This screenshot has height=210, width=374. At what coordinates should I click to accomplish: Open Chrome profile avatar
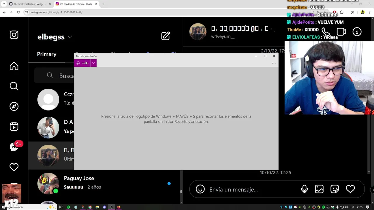(x=363, y=12)
